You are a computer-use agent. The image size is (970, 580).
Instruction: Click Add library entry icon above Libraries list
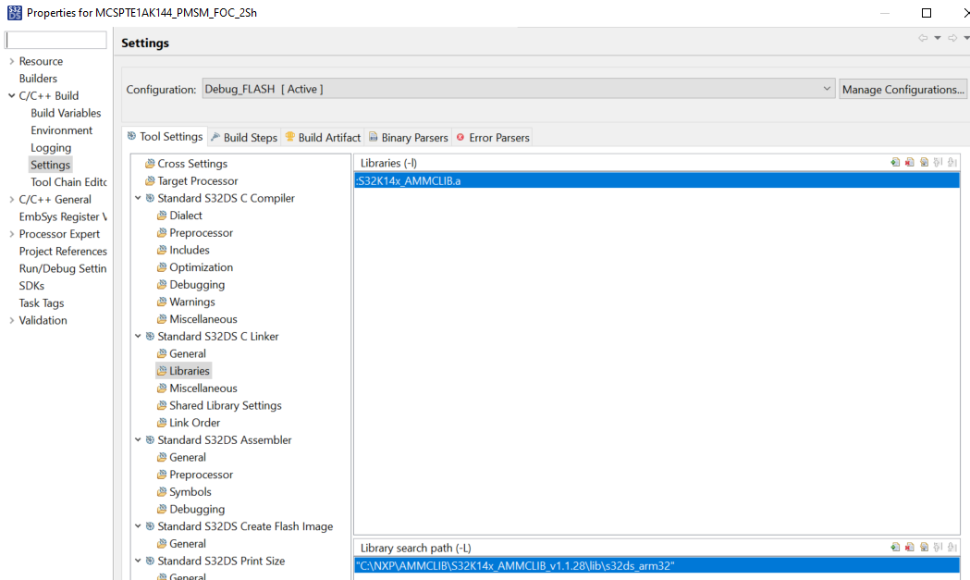point(895,161)
